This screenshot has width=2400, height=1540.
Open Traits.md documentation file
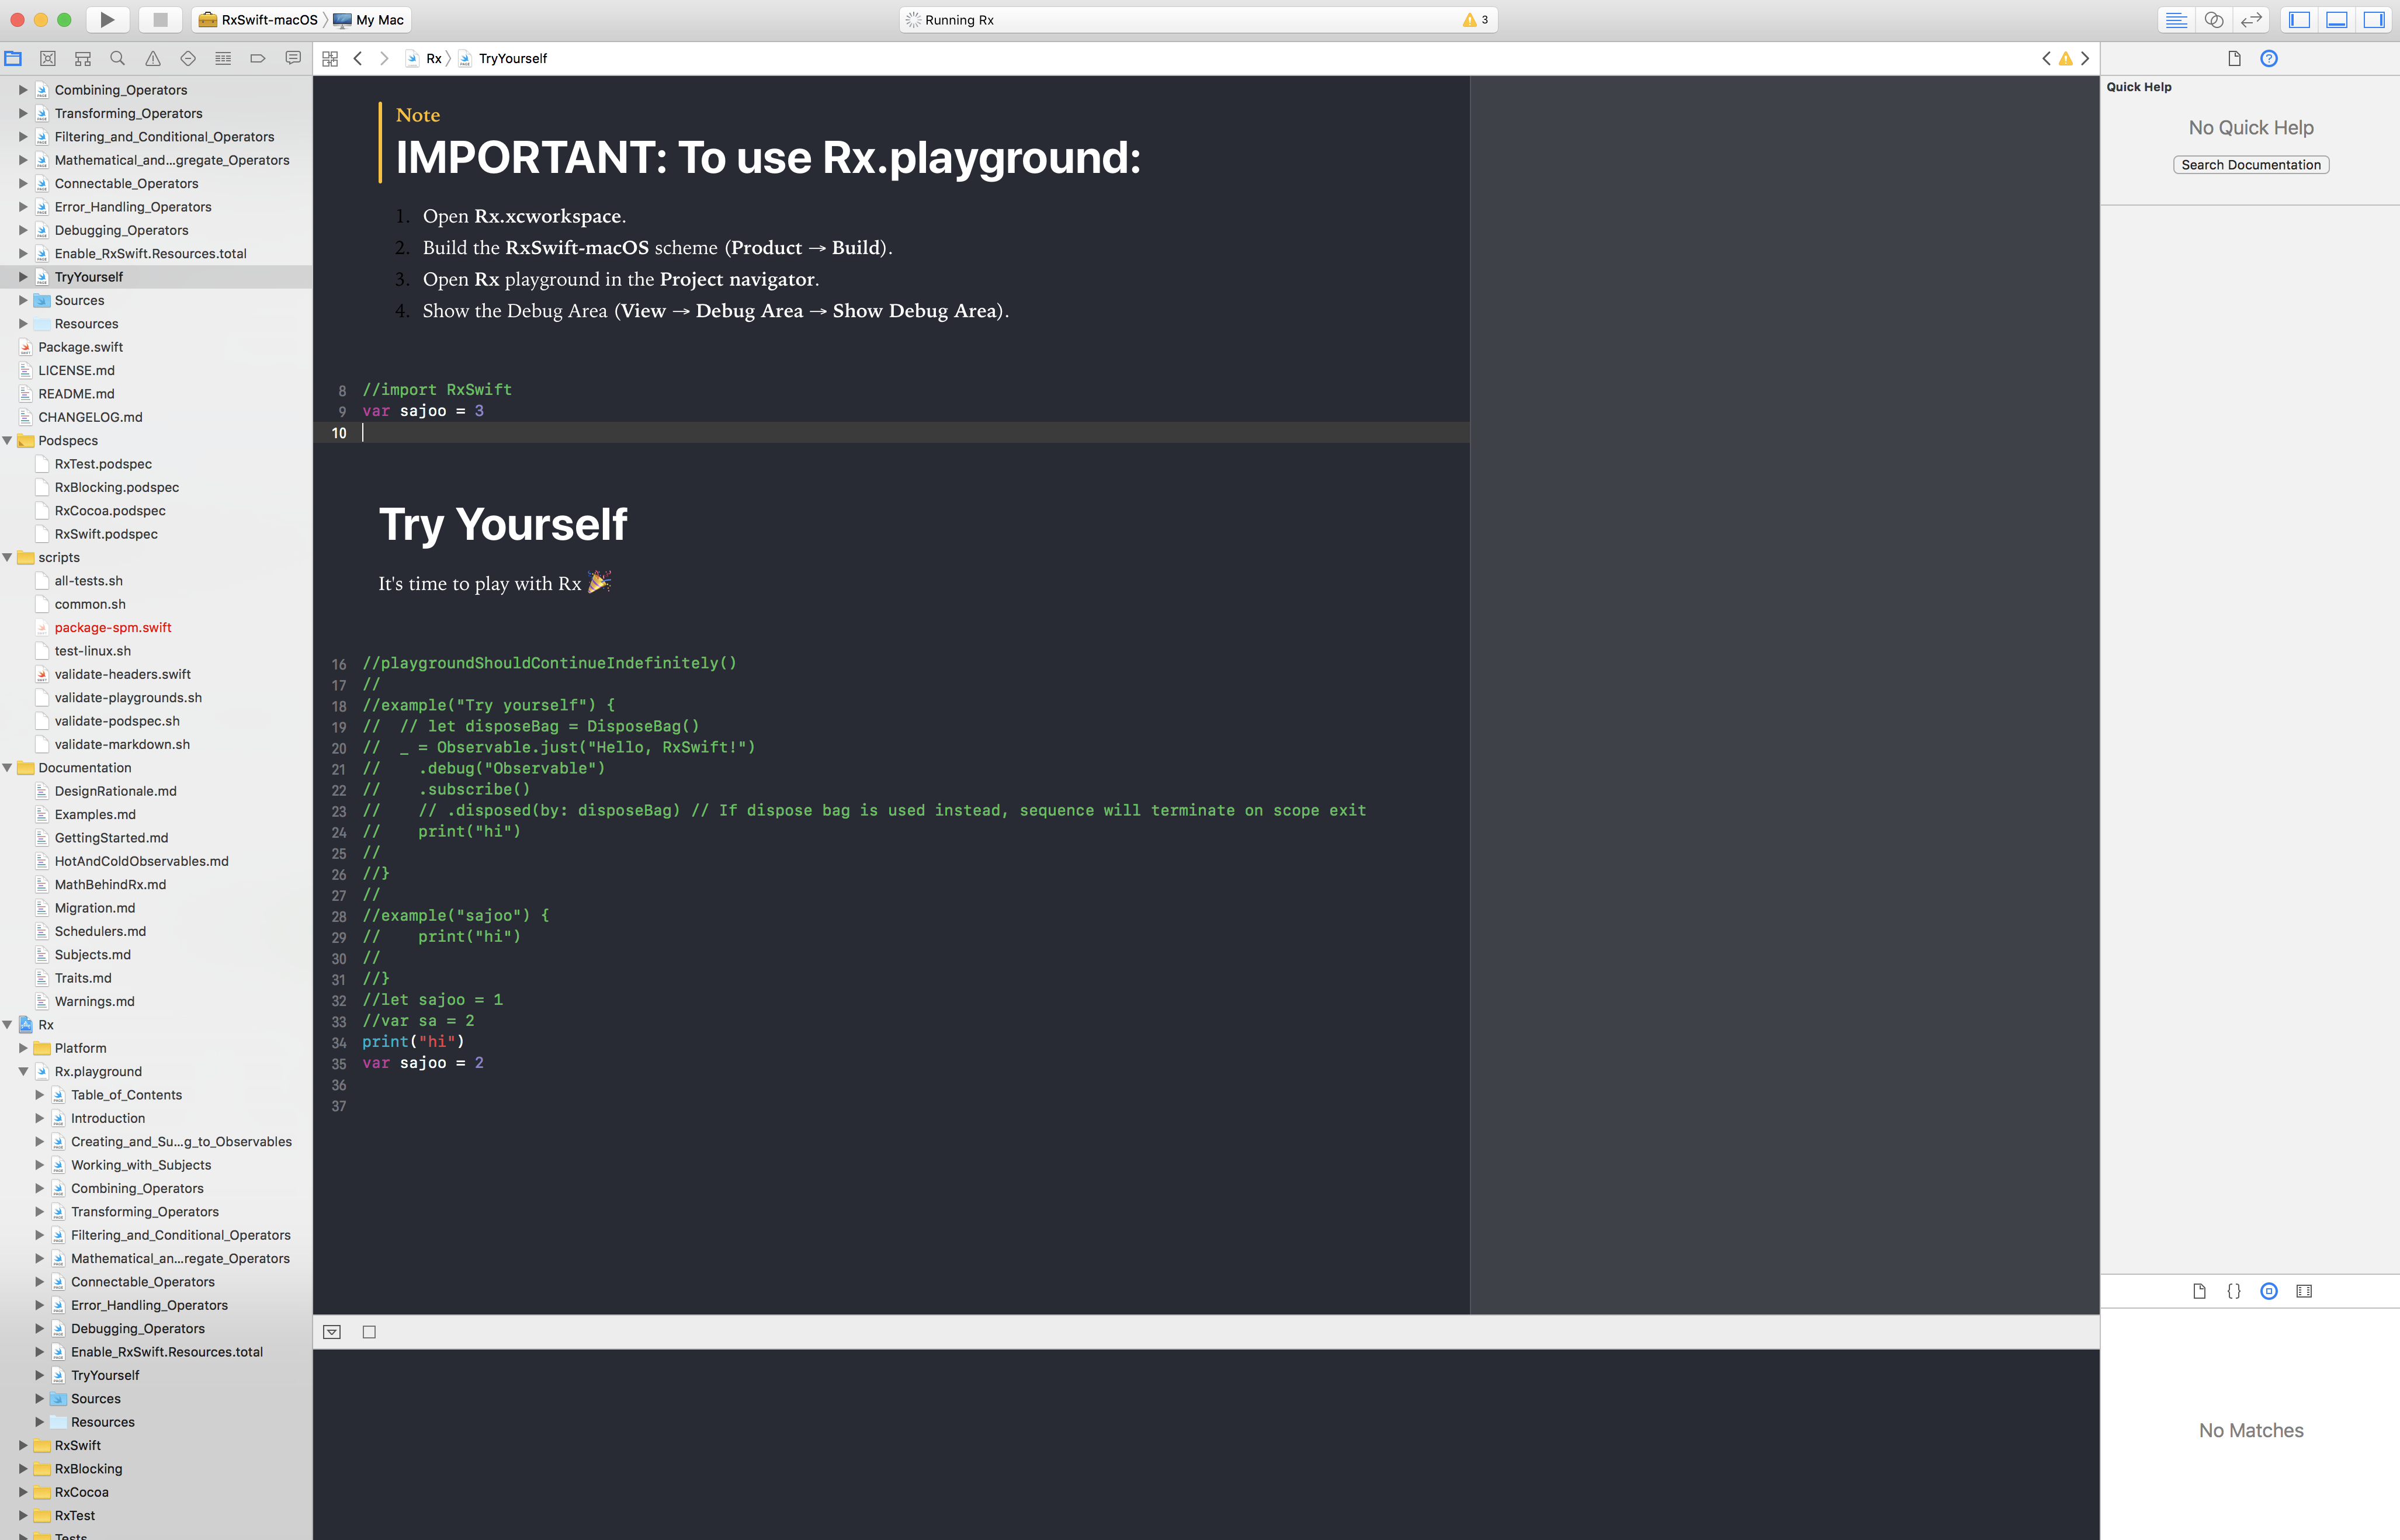83,978
